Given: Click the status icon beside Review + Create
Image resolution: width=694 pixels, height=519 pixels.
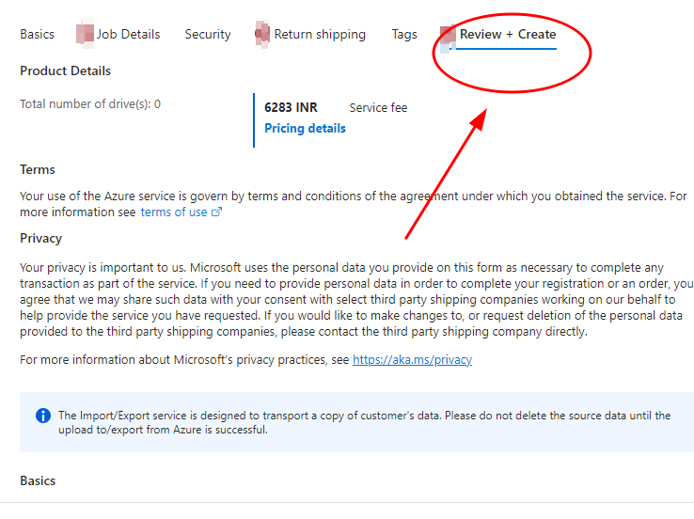Looking at the screenshot, I should (448, 37).
